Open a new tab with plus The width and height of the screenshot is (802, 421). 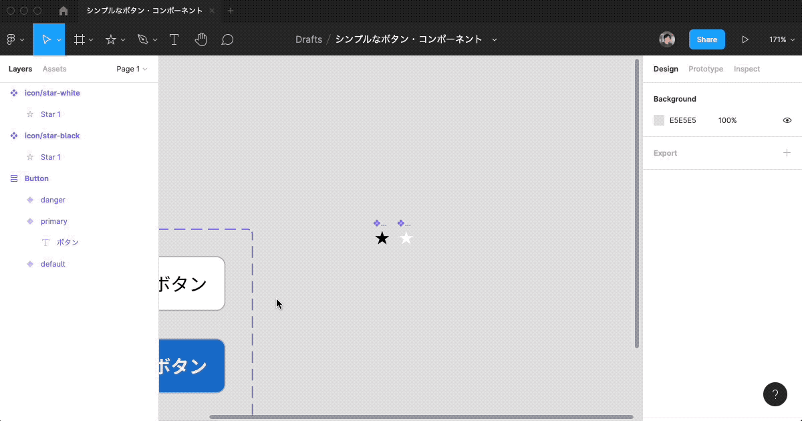231,11
